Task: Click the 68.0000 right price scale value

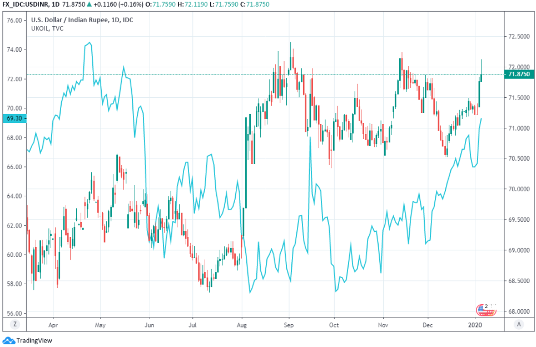Action: (519, 311)
